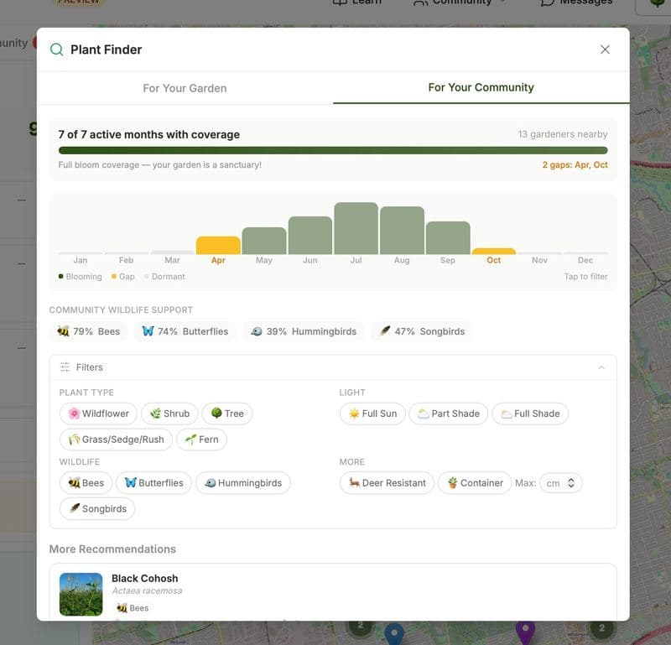Toggle the Full Sun light filter
The image size is (671, 645).
pyautogui.click(x=372, y=414)
